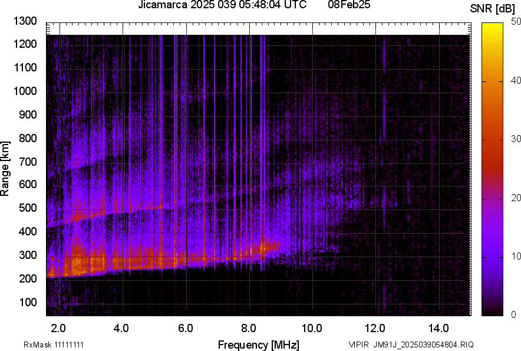Click the 14.0 frequency tick label

tap(439, 328)
